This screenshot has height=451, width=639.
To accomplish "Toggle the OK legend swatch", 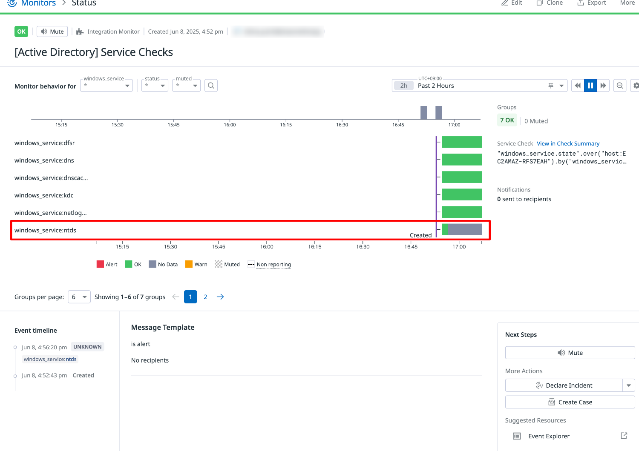I will click(128, 264).
